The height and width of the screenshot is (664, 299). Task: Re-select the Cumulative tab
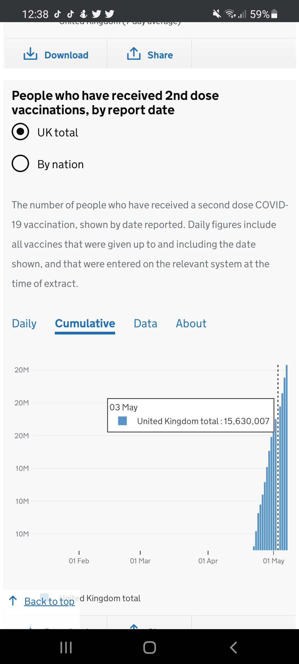(85, 323)
